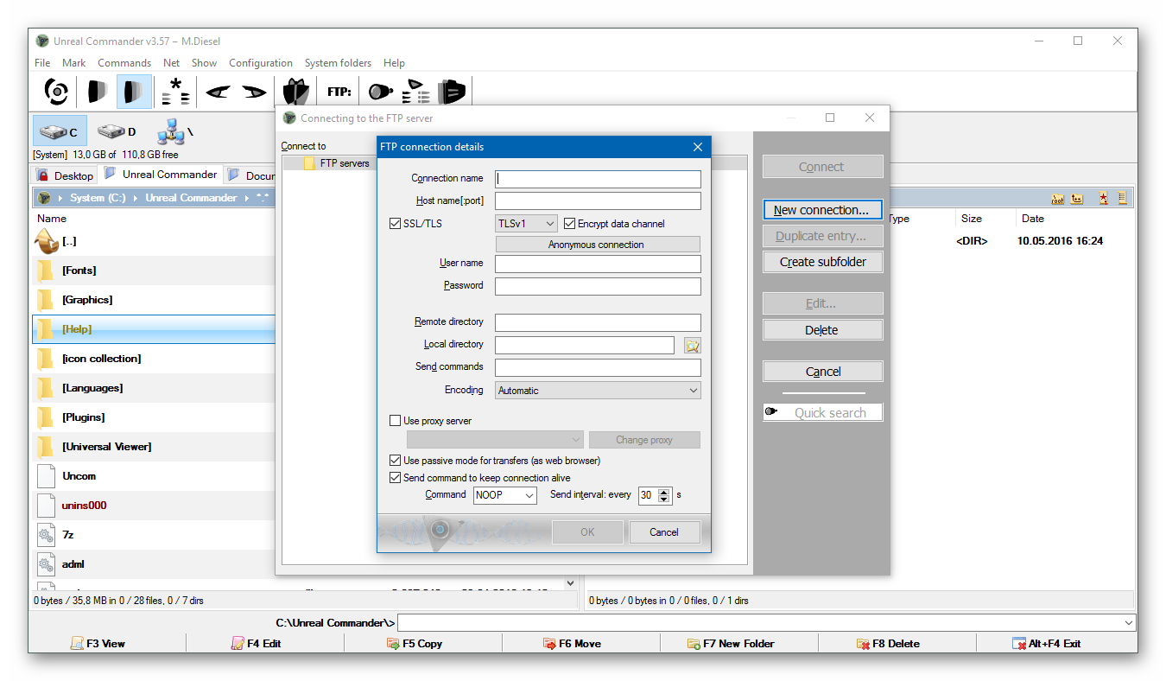Open the File menu
Image resolution: width=1166 pixels, height=681 pixels.
42,63
